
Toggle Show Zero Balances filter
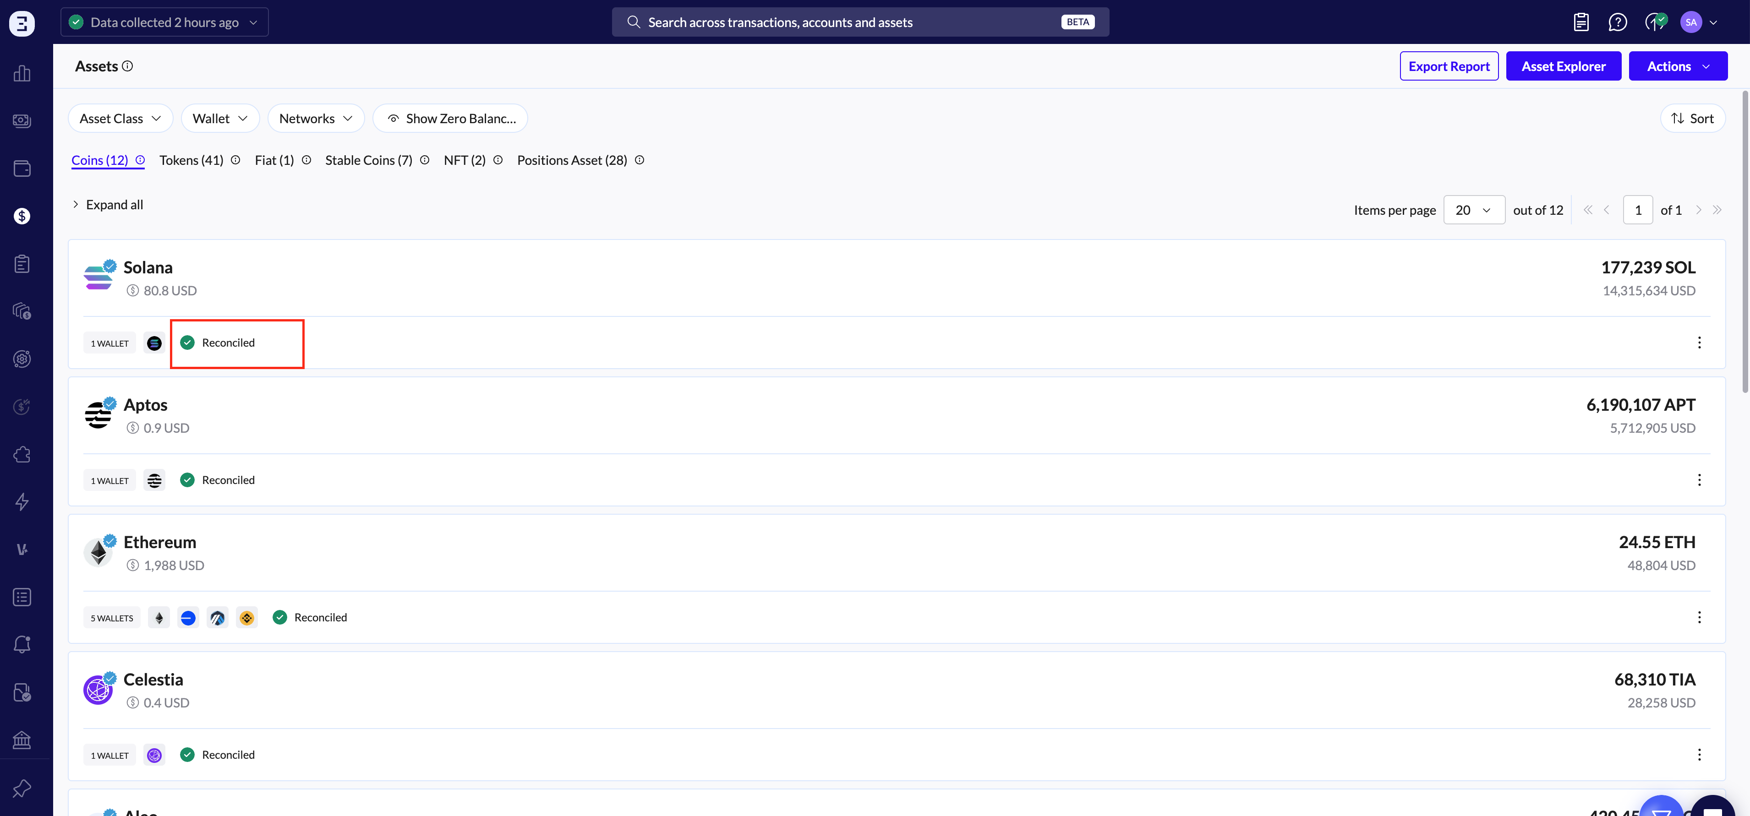click(x=450, y=119)
